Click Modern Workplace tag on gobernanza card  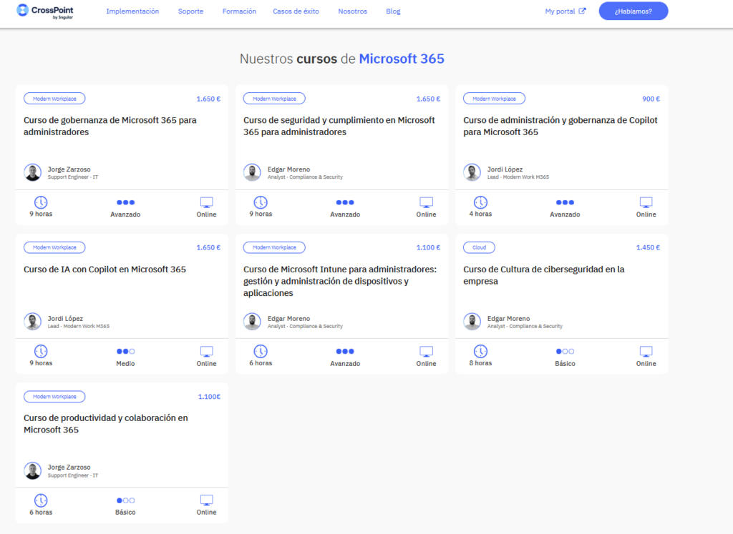pyautogui.click(x=54, y=99)
